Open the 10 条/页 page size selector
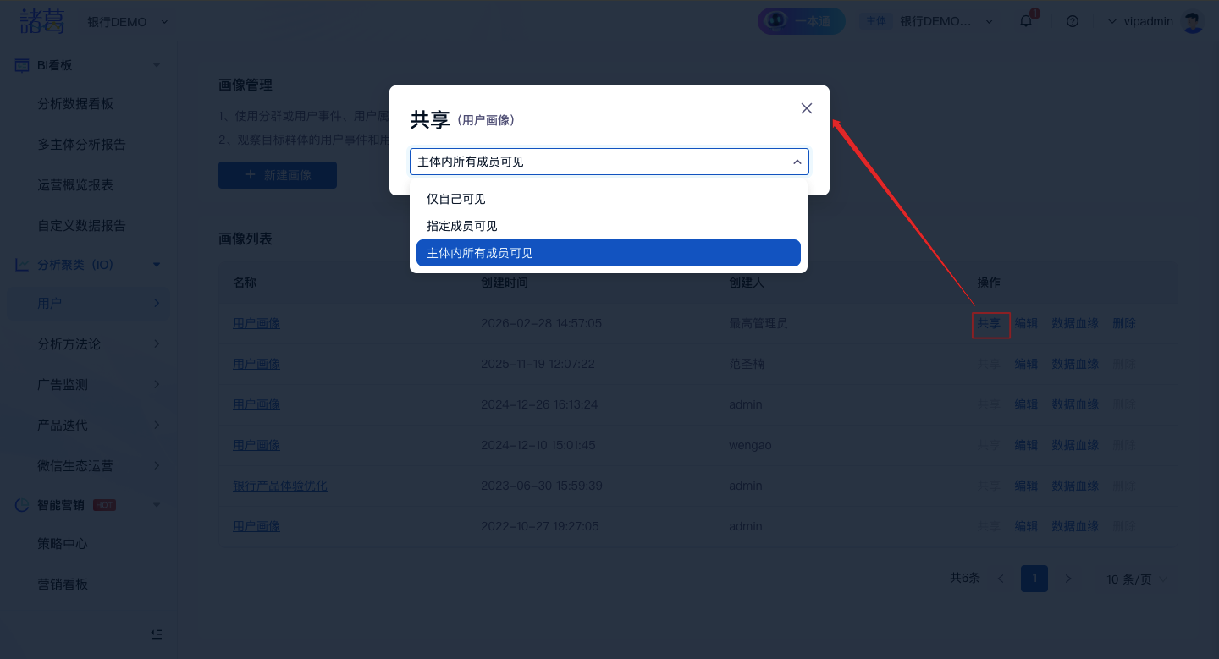 [x=1136, y=579]
